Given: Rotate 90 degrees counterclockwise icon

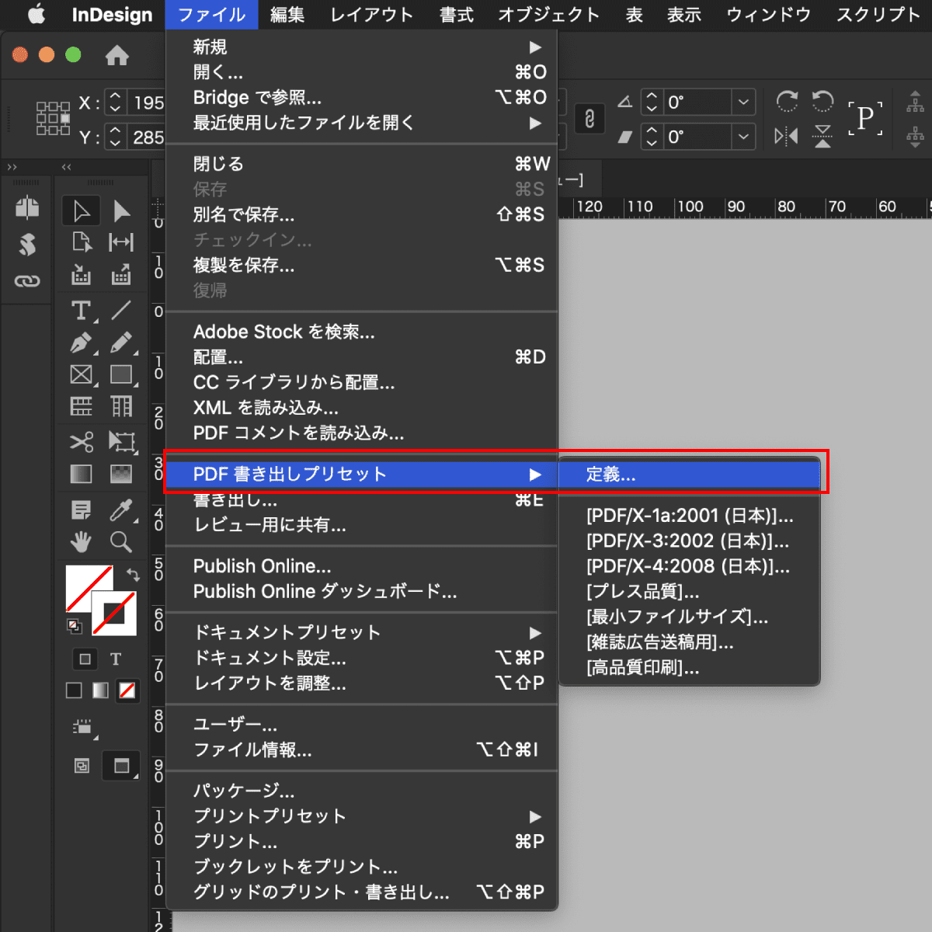Looking at the screenshot, I should pos(822,101).
